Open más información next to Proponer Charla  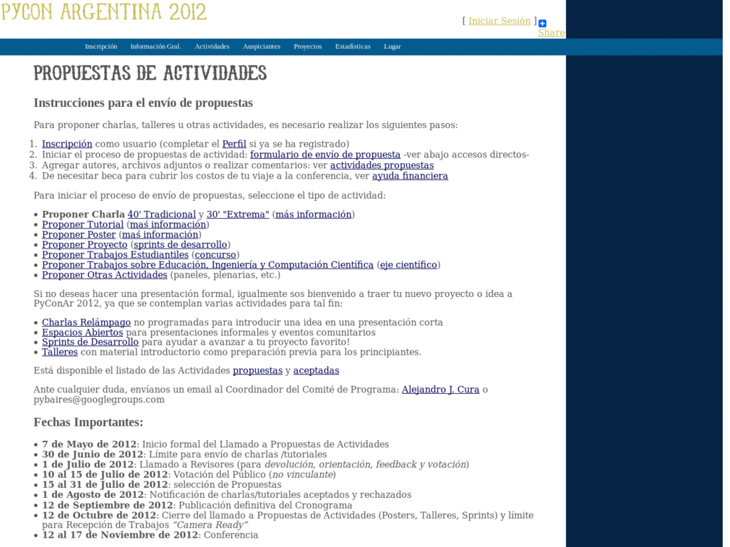click(314, 214)
